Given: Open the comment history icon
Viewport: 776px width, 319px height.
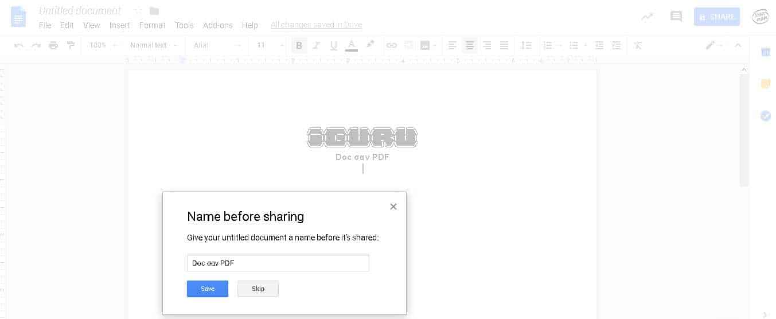Looking at the screenshot, I should [676, 17].
